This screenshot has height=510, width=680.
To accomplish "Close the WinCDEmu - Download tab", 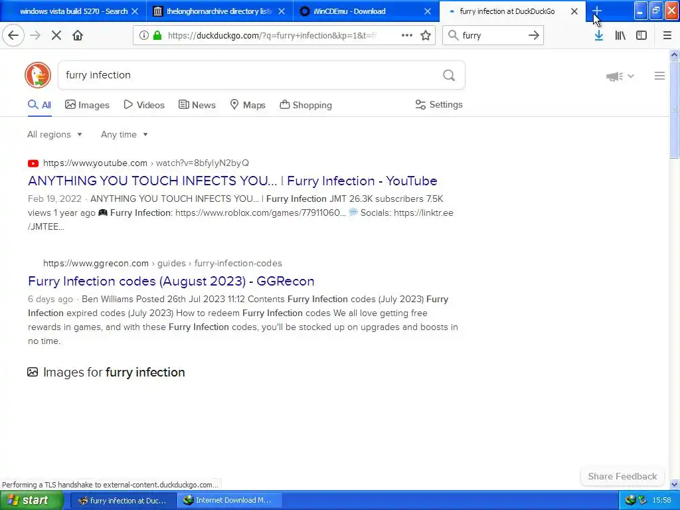I will pos(427,11).
